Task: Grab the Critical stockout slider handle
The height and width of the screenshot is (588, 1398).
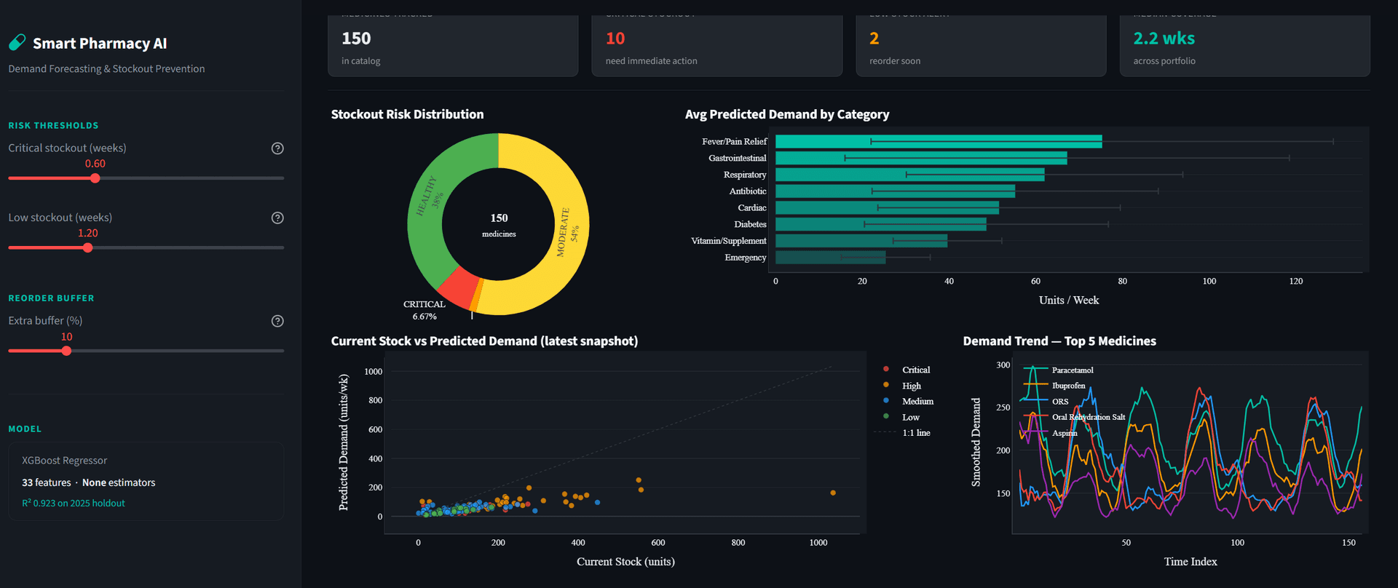Action: 95,178
